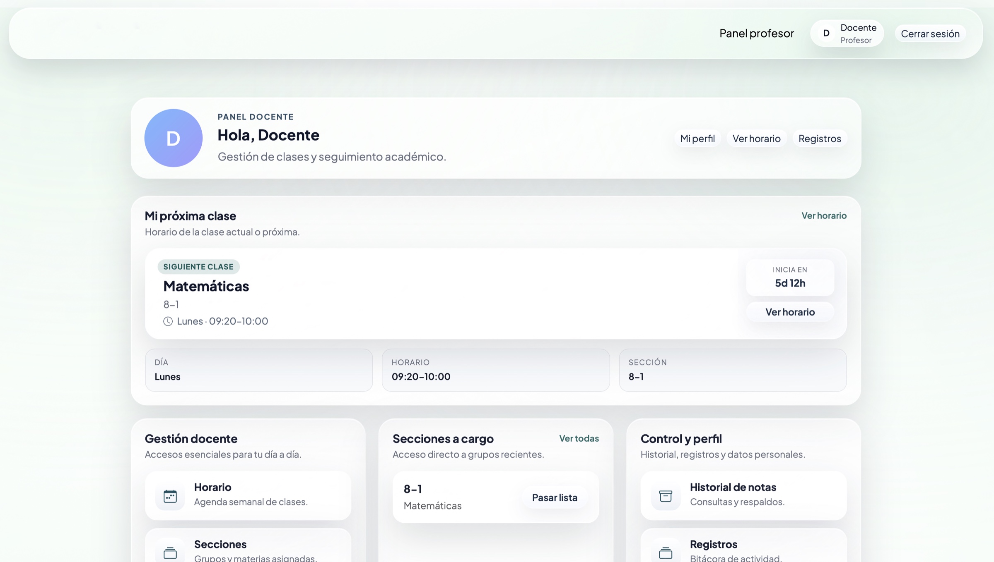Click the large D avatar circle
The width and height of the screenshot is (994, 562).
click(x=173, y=138)
